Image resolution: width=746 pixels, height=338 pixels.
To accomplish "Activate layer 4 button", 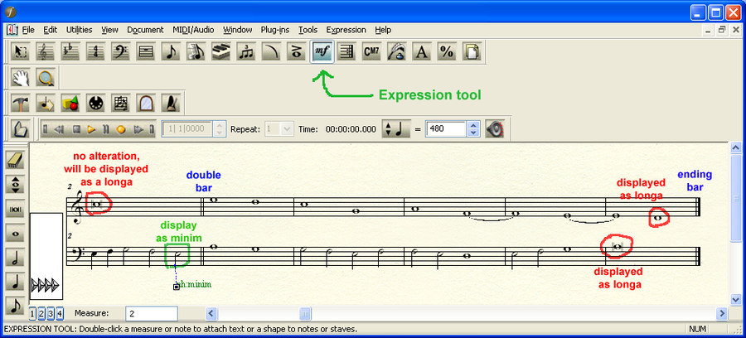I will coord(59,313).
